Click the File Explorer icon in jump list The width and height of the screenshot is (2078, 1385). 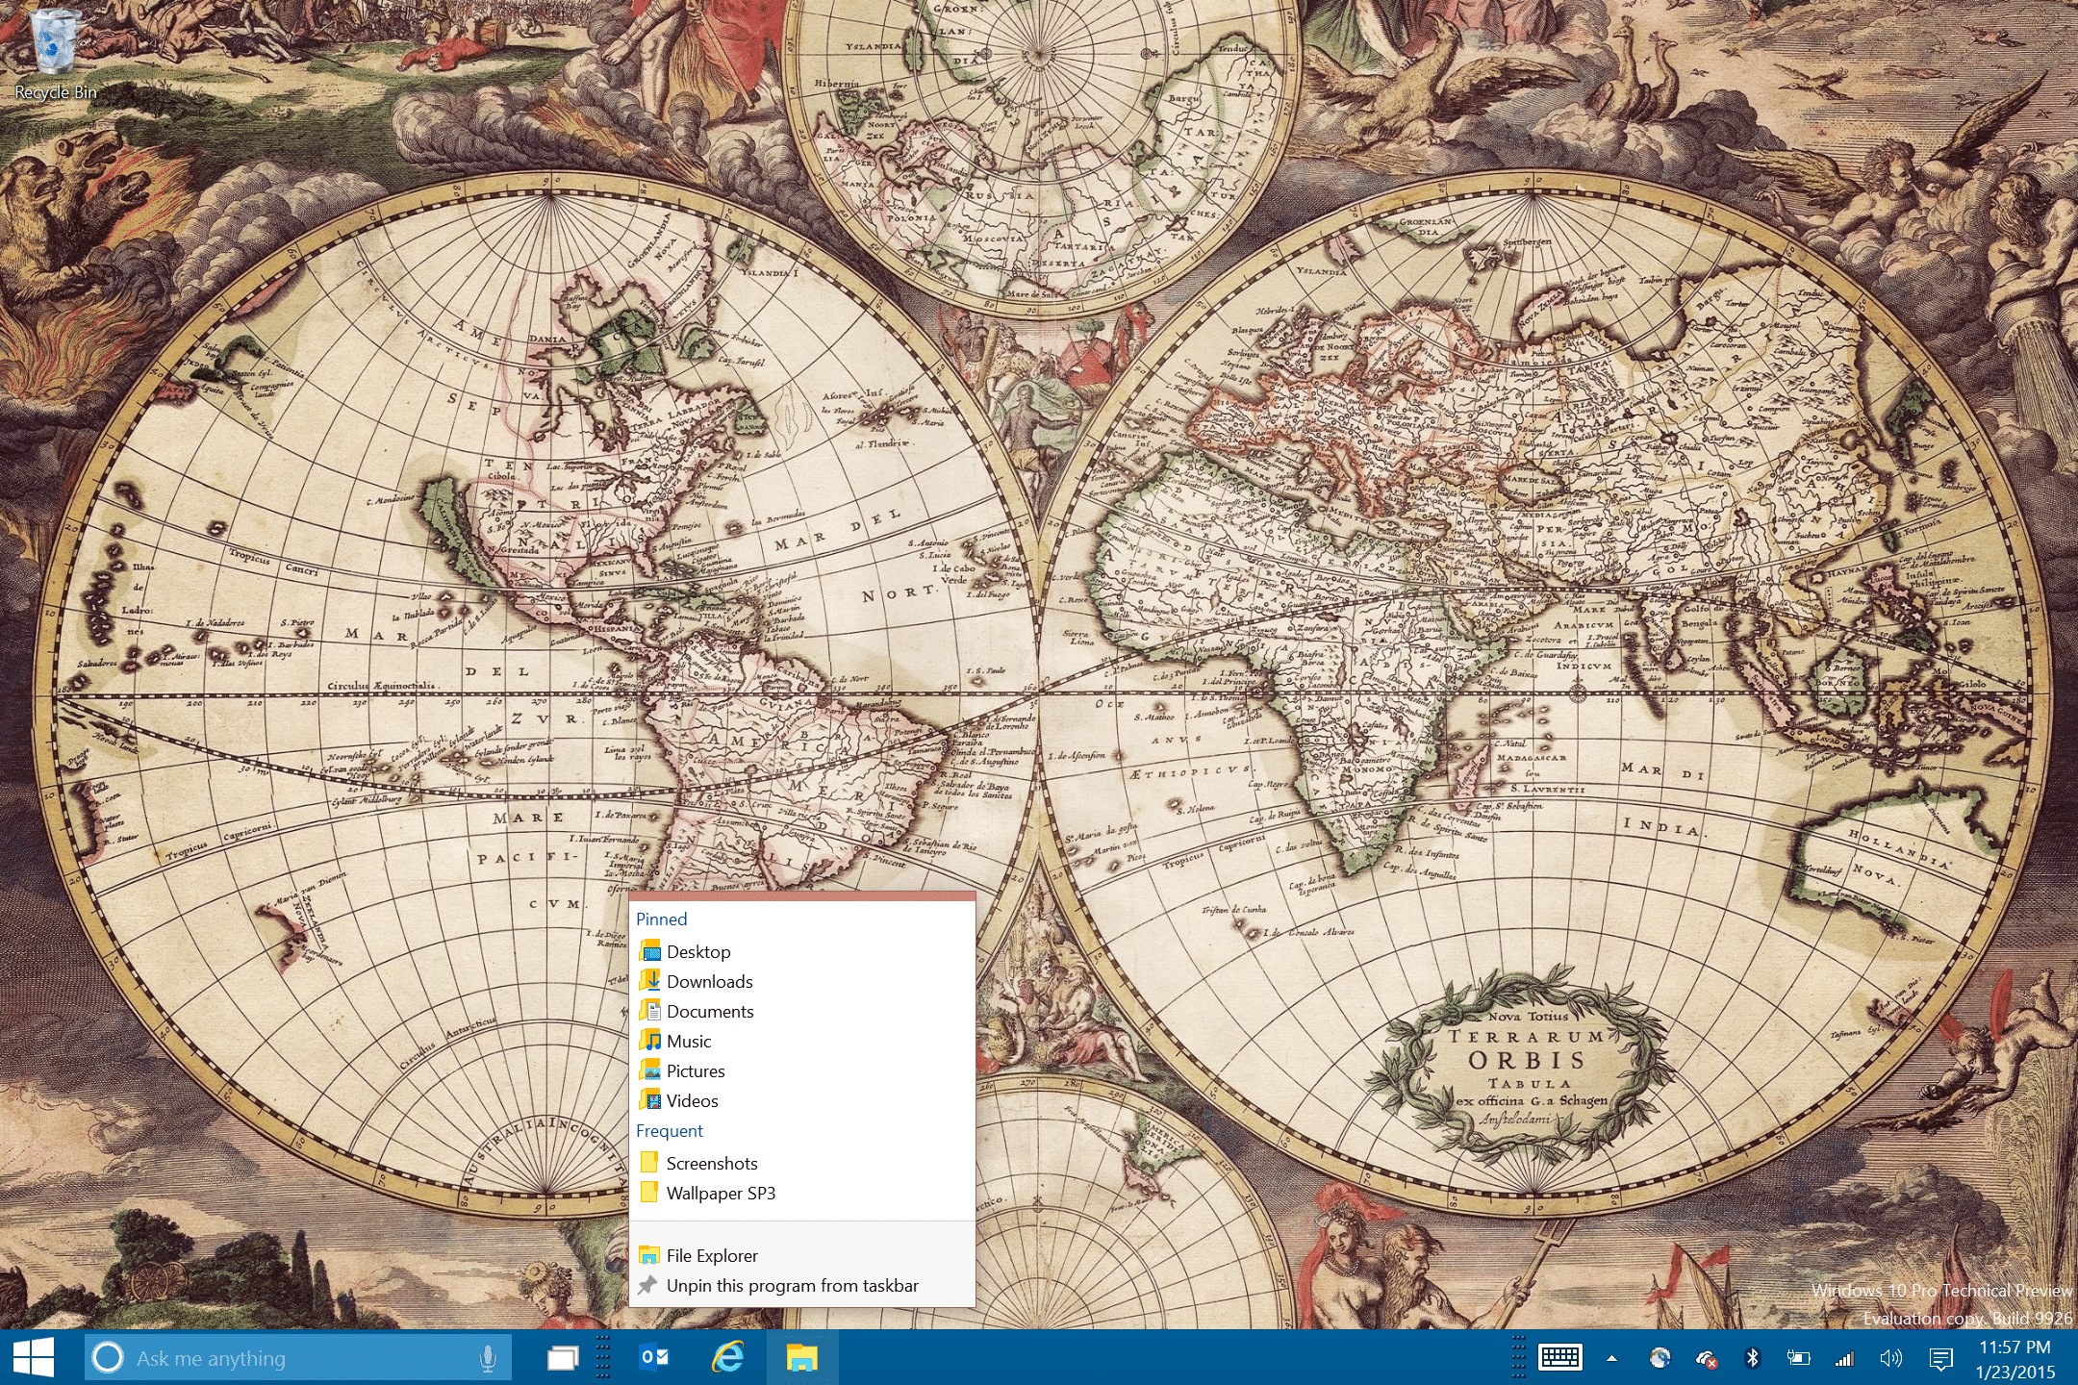[649, 1255]
